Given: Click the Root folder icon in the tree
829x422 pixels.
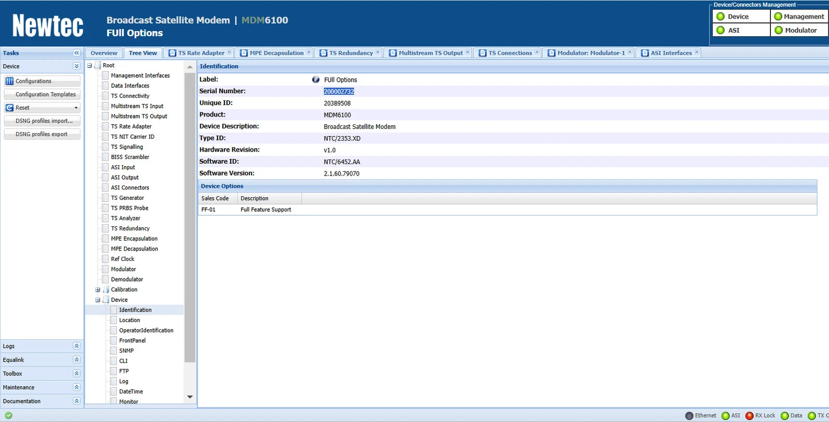Looking at the screenshot, I should click(x=97, y=65).
